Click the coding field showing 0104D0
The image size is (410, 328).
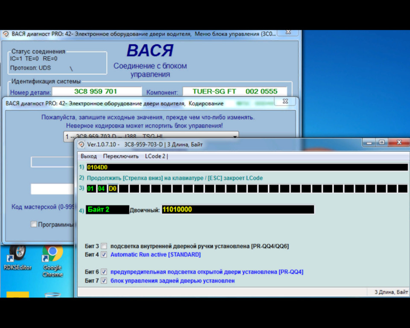247,167
